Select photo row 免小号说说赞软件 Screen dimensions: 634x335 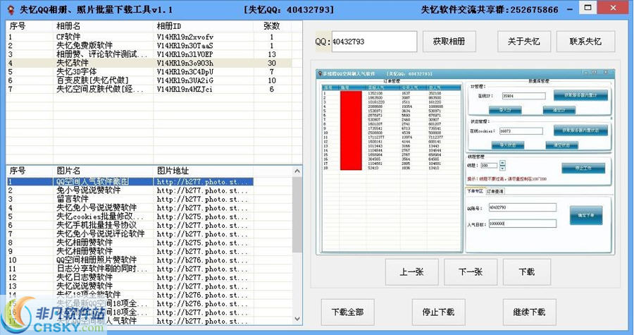pos(130,190)
